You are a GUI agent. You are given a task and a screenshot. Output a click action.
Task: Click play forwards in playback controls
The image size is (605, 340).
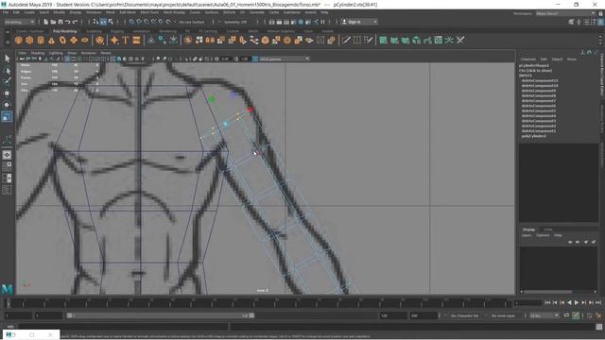577,303
